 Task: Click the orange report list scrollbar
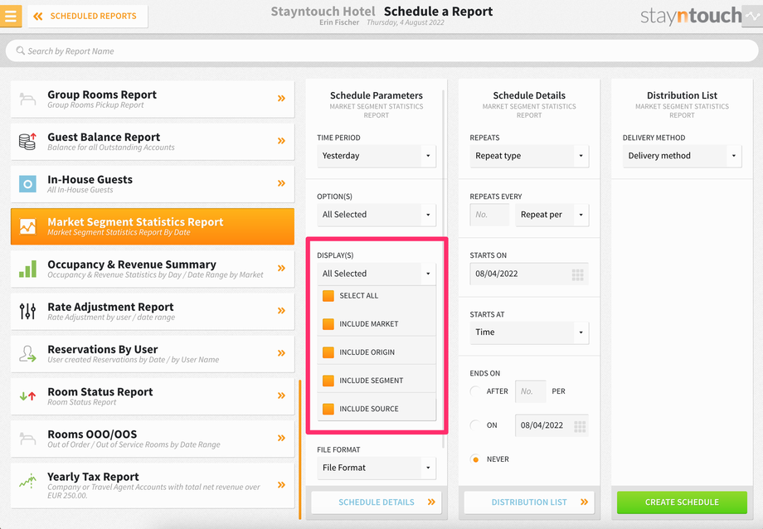tap(299, 449)
